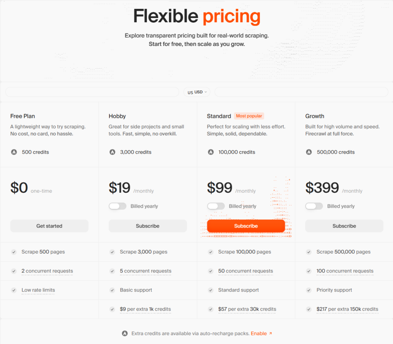Viewport: 393px width, 344px height.
Task: Open the USD currency dropdown
Action: [196, 92]
